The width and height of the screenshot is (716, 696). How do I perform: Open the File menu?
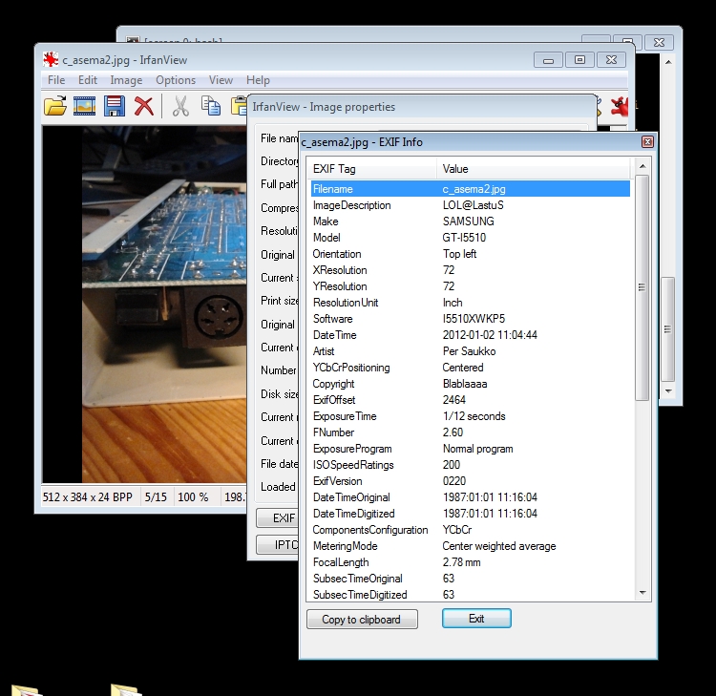pos(56,80)
